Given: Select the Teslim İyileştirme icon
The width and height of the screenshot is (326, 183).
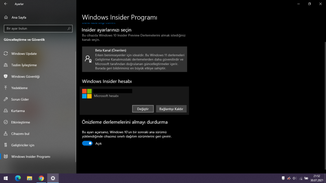Looking at the screenshot, I should pyautogui.click(x=6, y=65).
